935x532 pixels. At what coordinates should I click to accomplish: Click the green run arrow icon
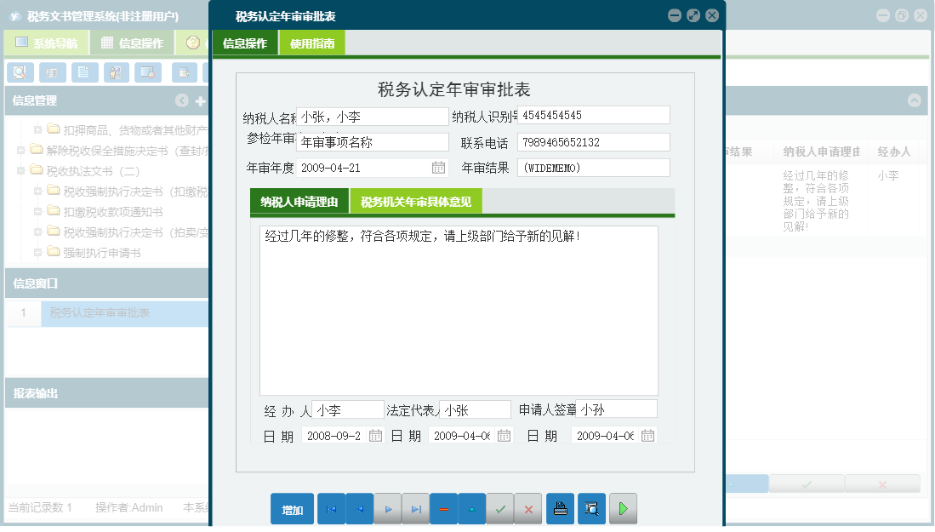(622, 508)
